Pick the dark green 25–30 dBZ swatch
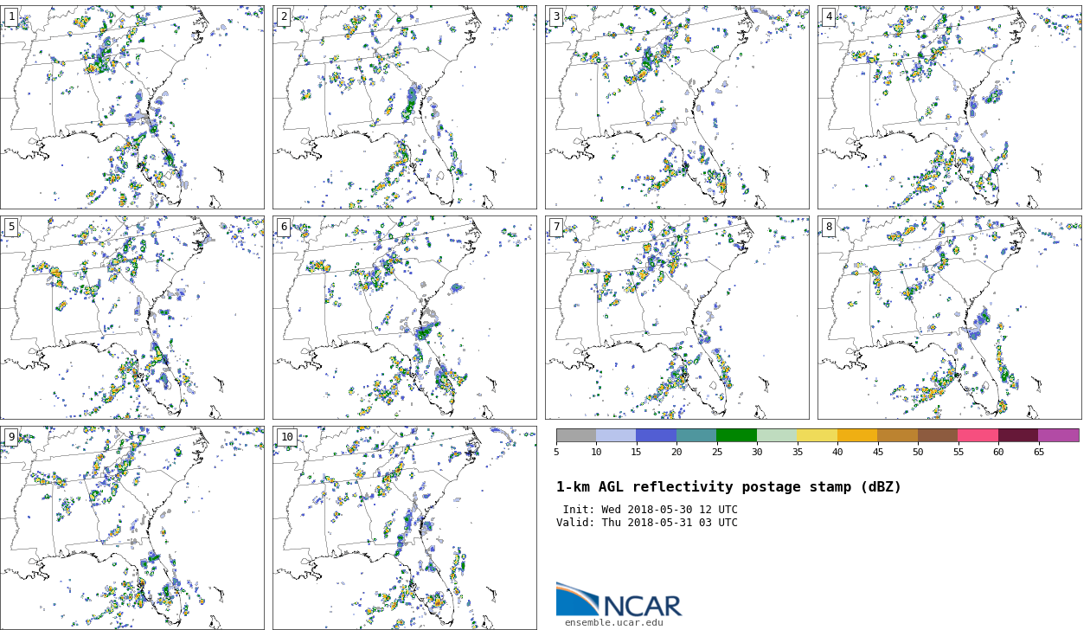 pyautogui.click(x=736, y=435)
